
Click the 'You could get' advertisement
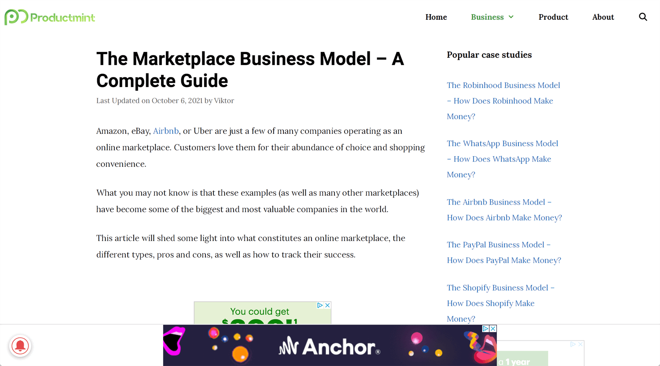click(262, 313)
